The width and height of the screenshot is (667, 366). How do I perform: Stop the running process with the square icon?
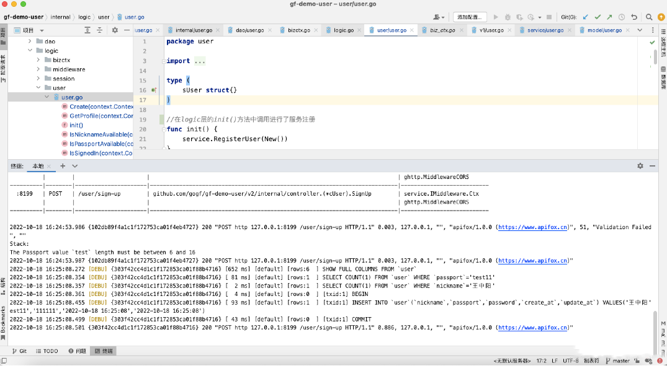[x=549, y=17]
